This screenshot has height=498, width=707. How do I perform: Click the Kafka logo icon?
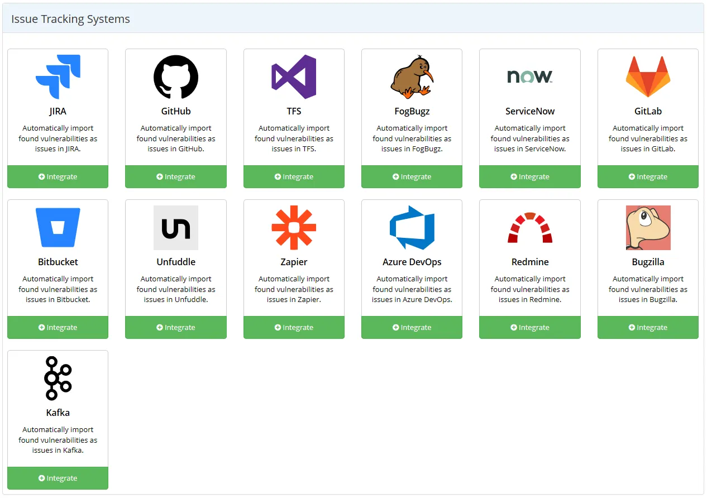click(58, 379)
